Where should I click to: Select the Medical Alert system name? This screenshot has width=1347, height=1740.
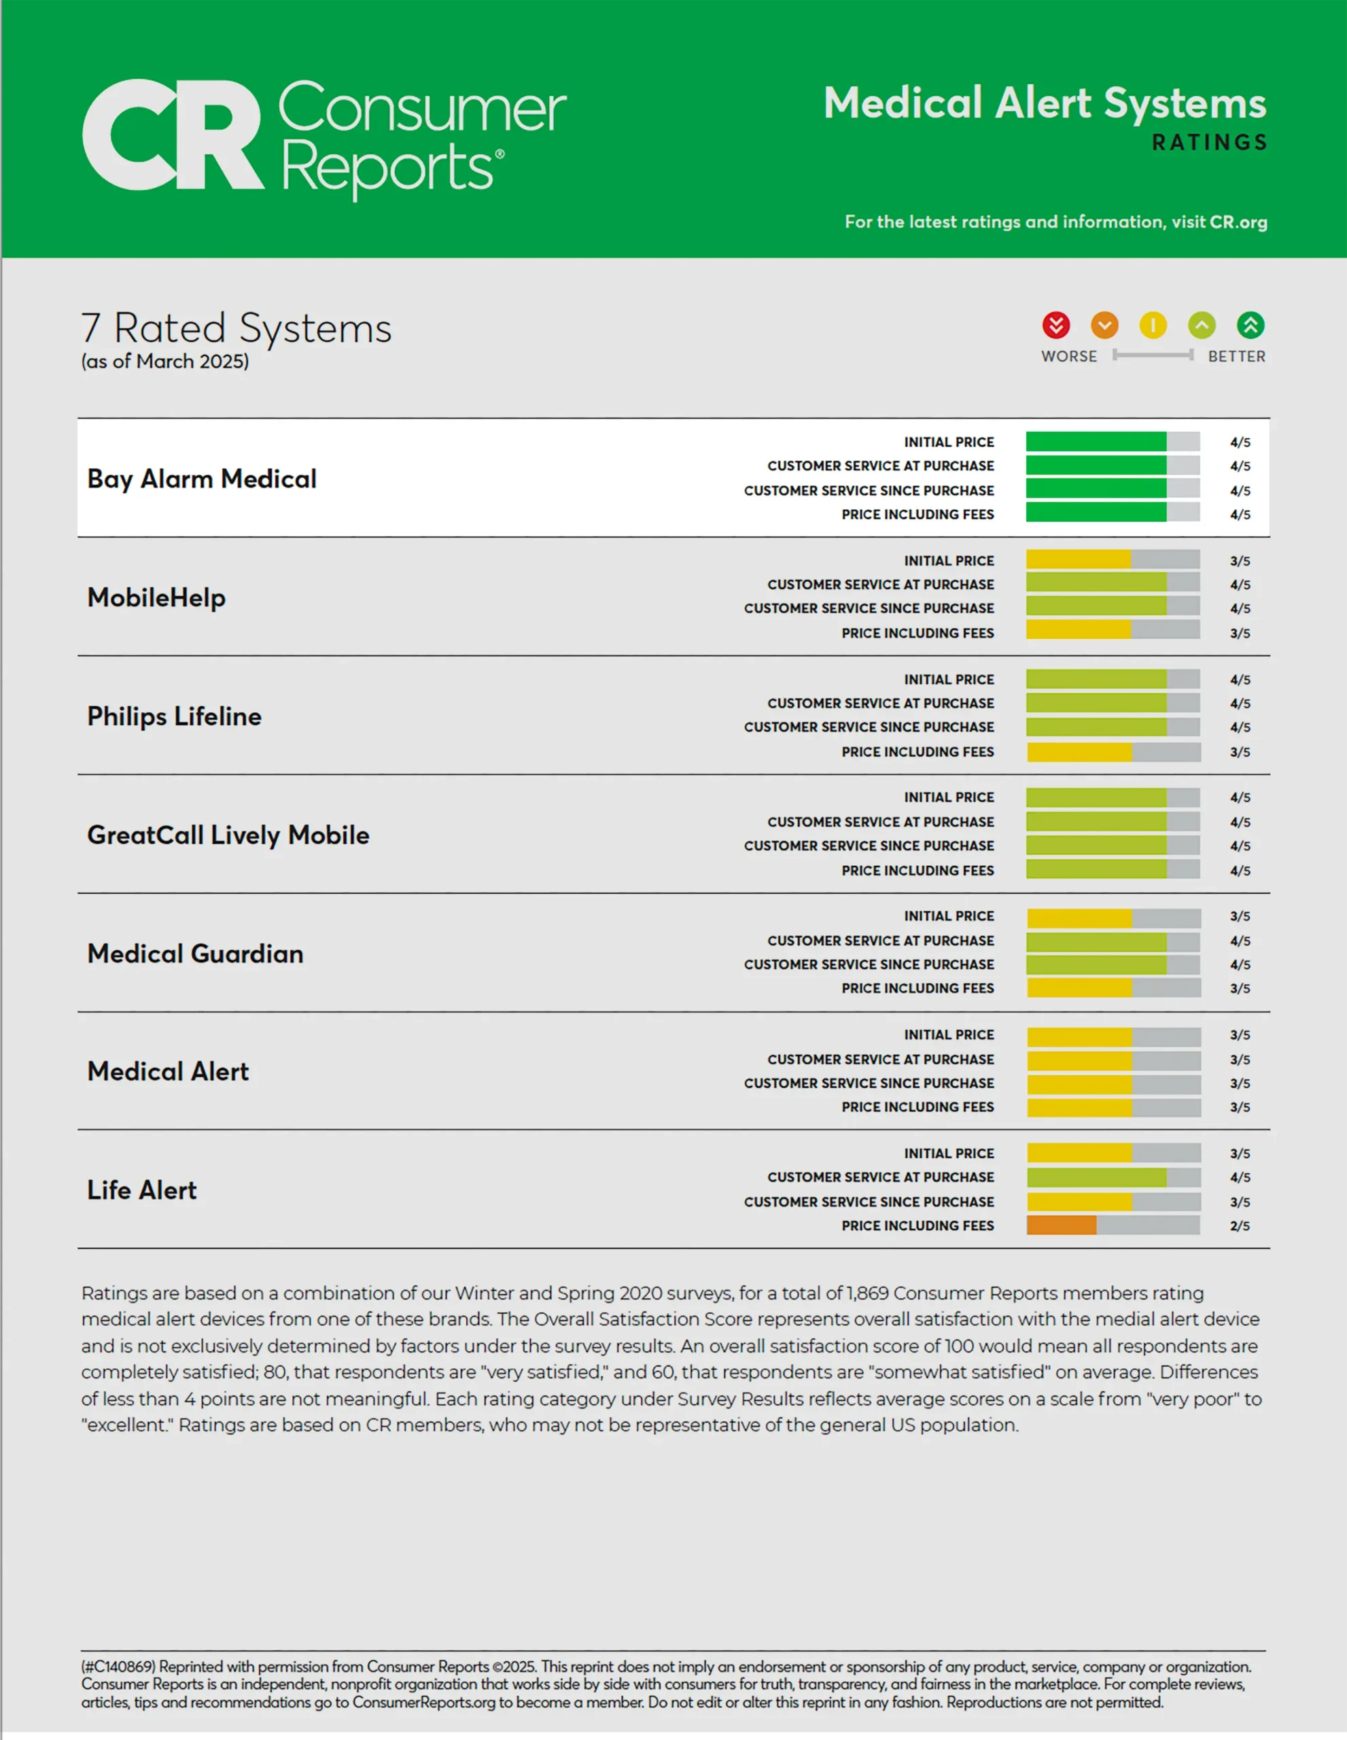(x=168, y=1072)
